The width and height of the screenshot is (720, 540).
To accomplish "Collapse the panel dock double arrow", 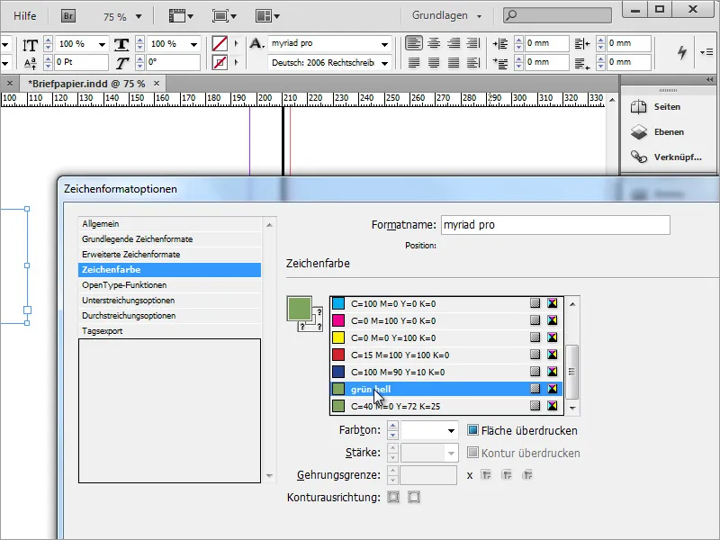I will coord(709,80).
